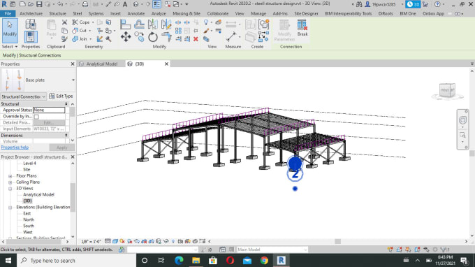
Task: Click the Approval Status input field
Action: [x=49, y=110]
